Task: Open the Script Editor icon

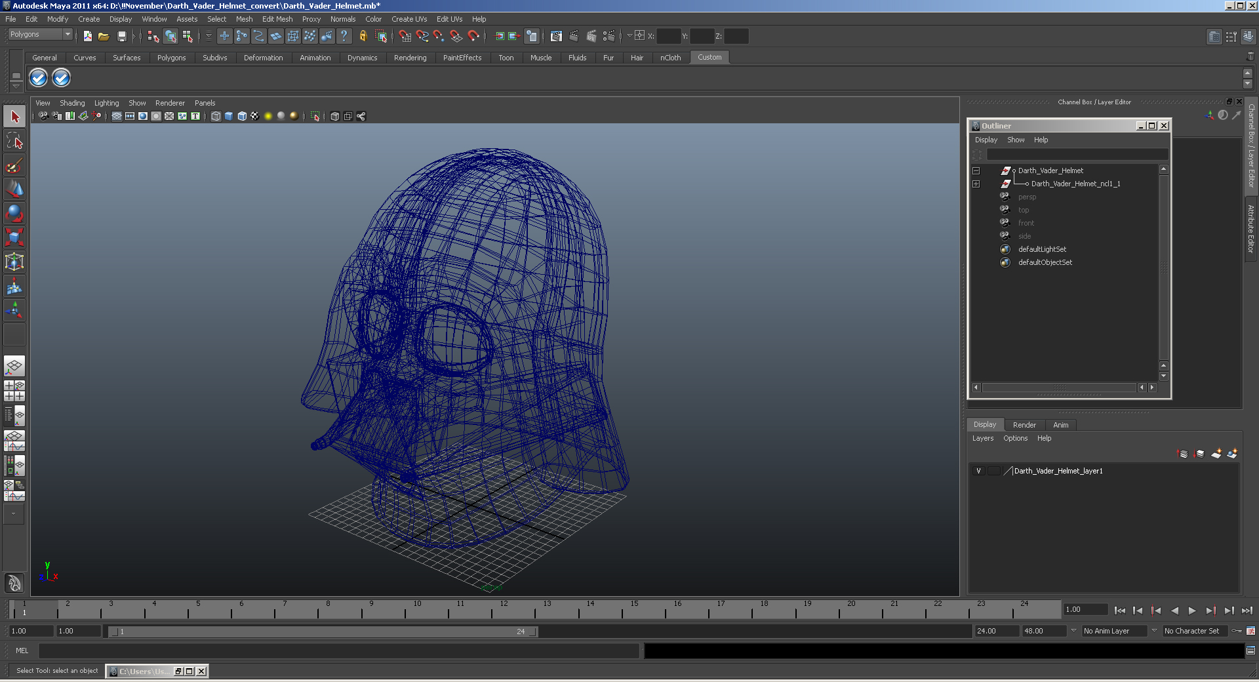Action: [1250, 651]
